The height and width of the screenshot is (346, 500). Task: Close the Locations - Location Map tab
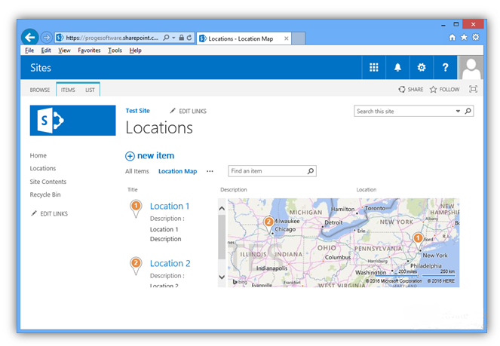286,38
